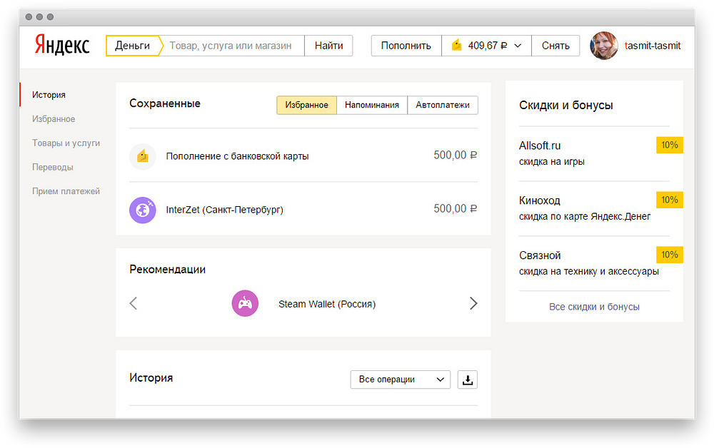The width and height of the screenshot is (714, 448).
Task: Open InterZet (Санкт-Петербург) saved payment
Action: [x=224, y=210]
